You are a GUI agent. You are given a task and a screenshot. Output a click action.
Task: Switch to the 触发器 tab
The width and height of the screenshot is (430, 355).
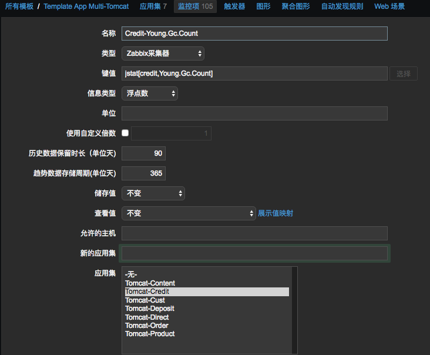point(234,6)
